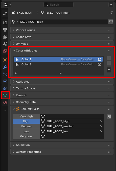This screenshot has height=171, width=116.
Task: Collapse the Sollumz LODs panel
Action: [62, 109]
